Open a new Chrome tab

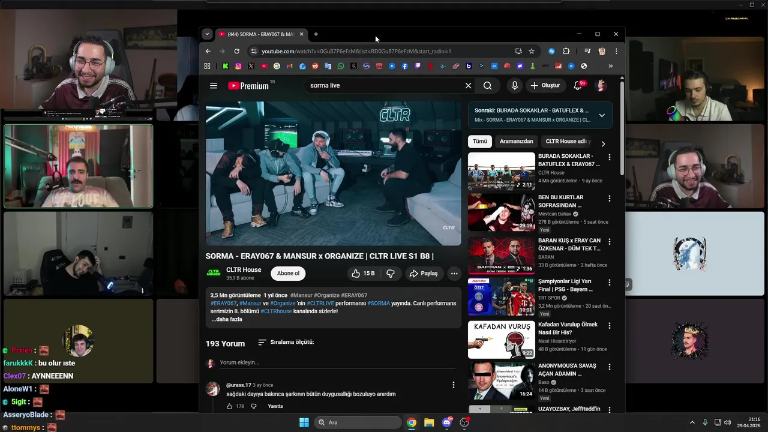coord(316,34)
